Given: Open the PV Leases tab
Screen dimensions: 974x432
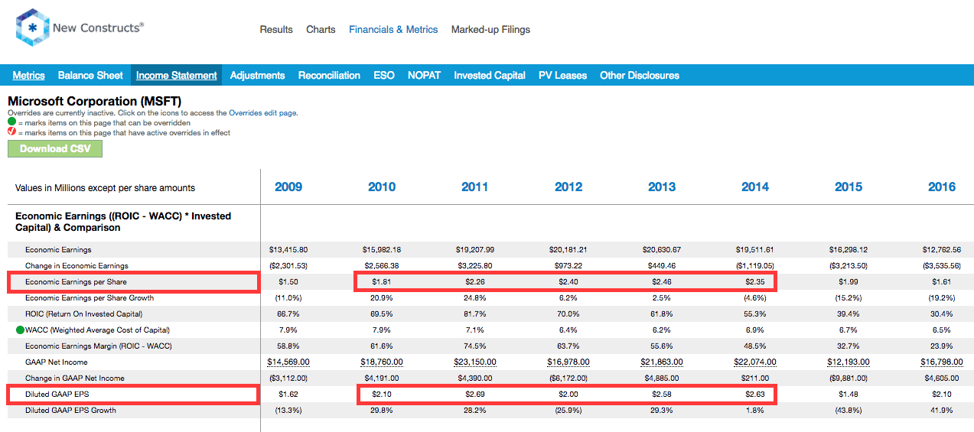Looking at the screenshot, I should pyautogui.click(x=562, y=75).
